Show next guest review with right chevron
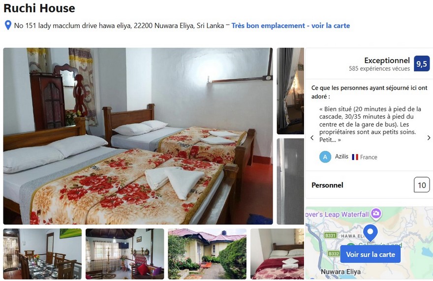This screenshot has height=281, width=433. [x=429, y=138]
